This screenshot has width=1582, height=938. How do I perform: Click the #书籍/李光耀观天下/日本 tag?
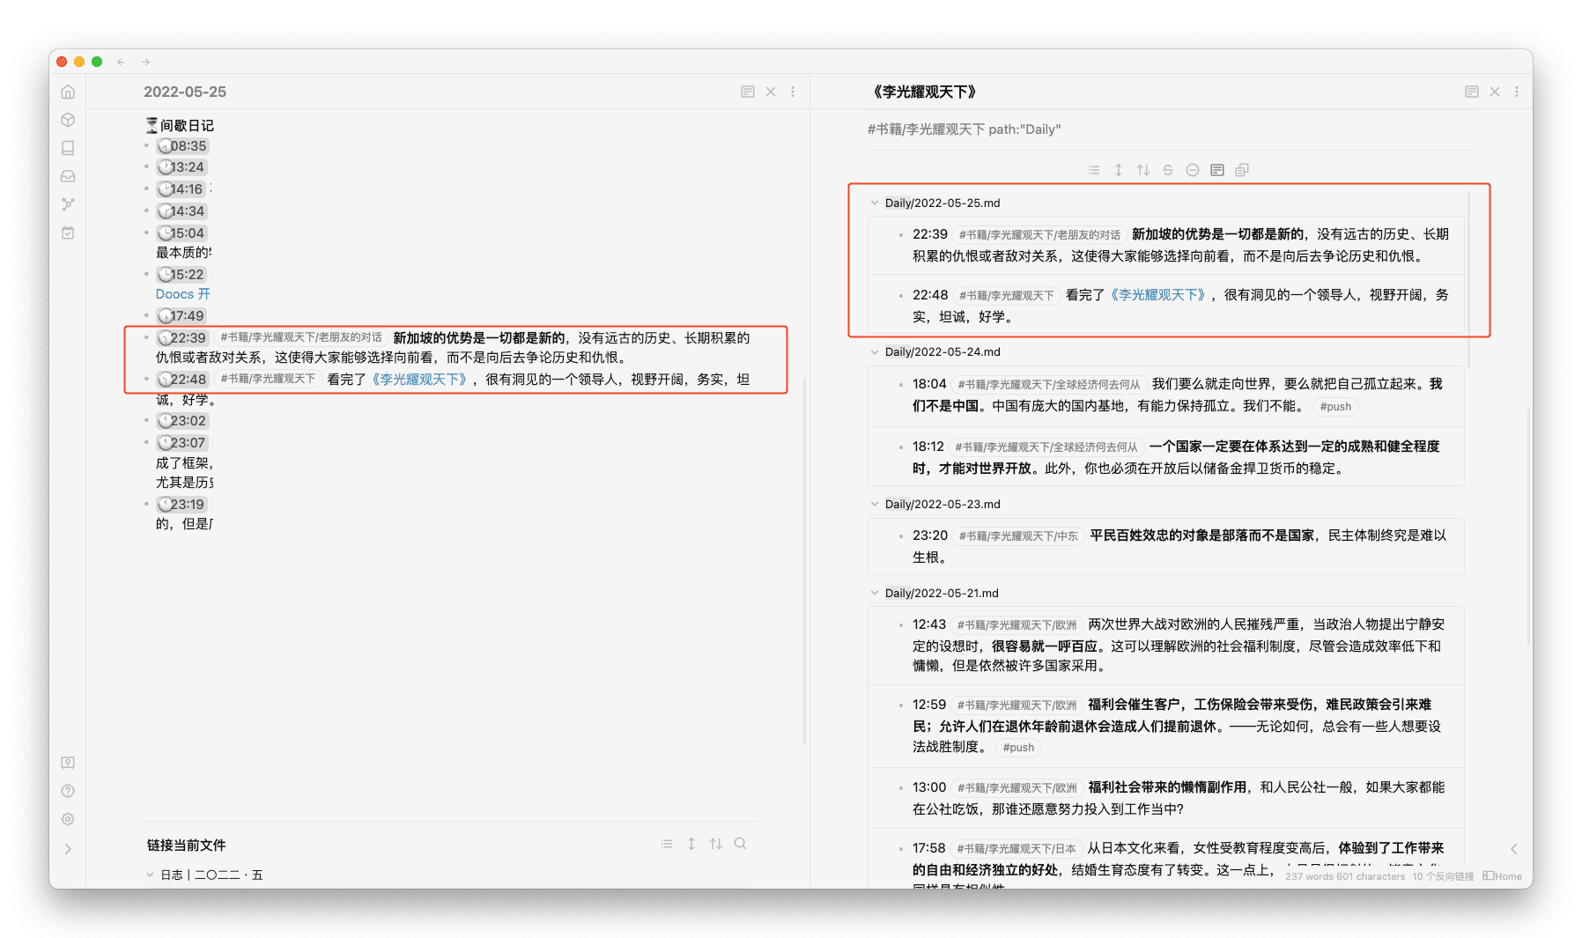point(1016,848)
